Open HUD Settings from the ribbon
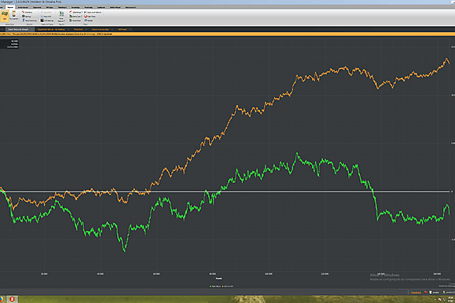 tap(47, 20)
